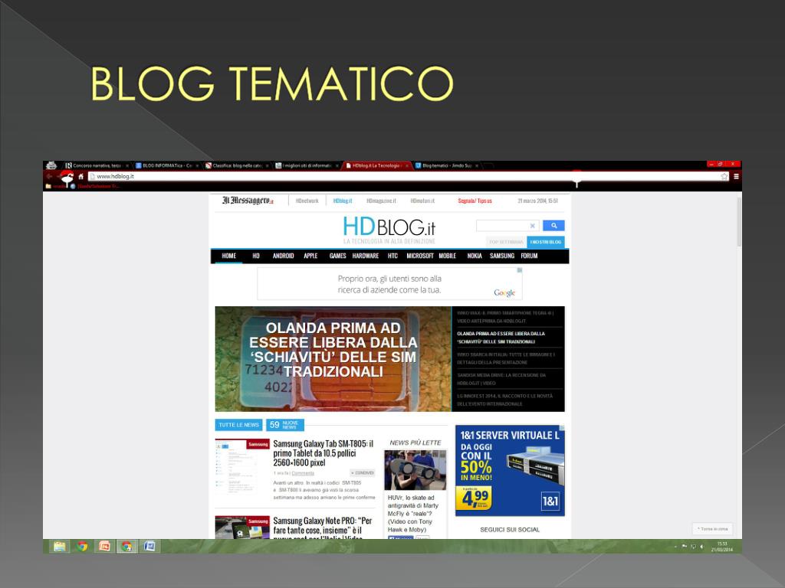Click the HDmagazine.it top link

coord(381,201)
